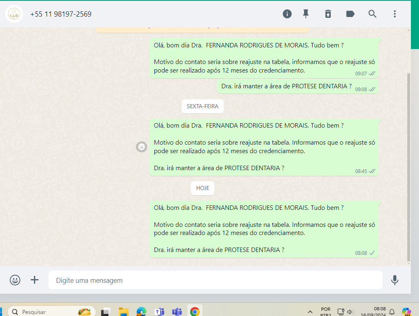Open the contact info icon
Image resolution: width=419 pixels, height=316 pixels.
[287, 14]
